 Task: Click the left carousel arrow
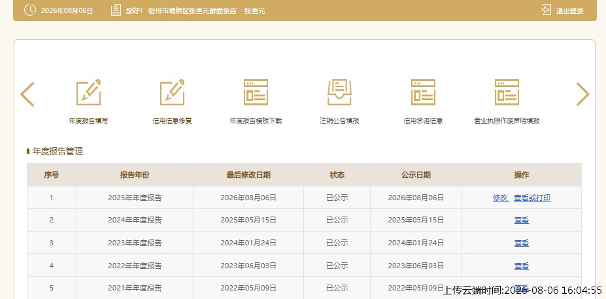pyautogui.click(x=27, y=94)
